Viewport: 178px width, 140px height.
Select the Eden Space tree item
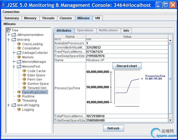[36, 75]
